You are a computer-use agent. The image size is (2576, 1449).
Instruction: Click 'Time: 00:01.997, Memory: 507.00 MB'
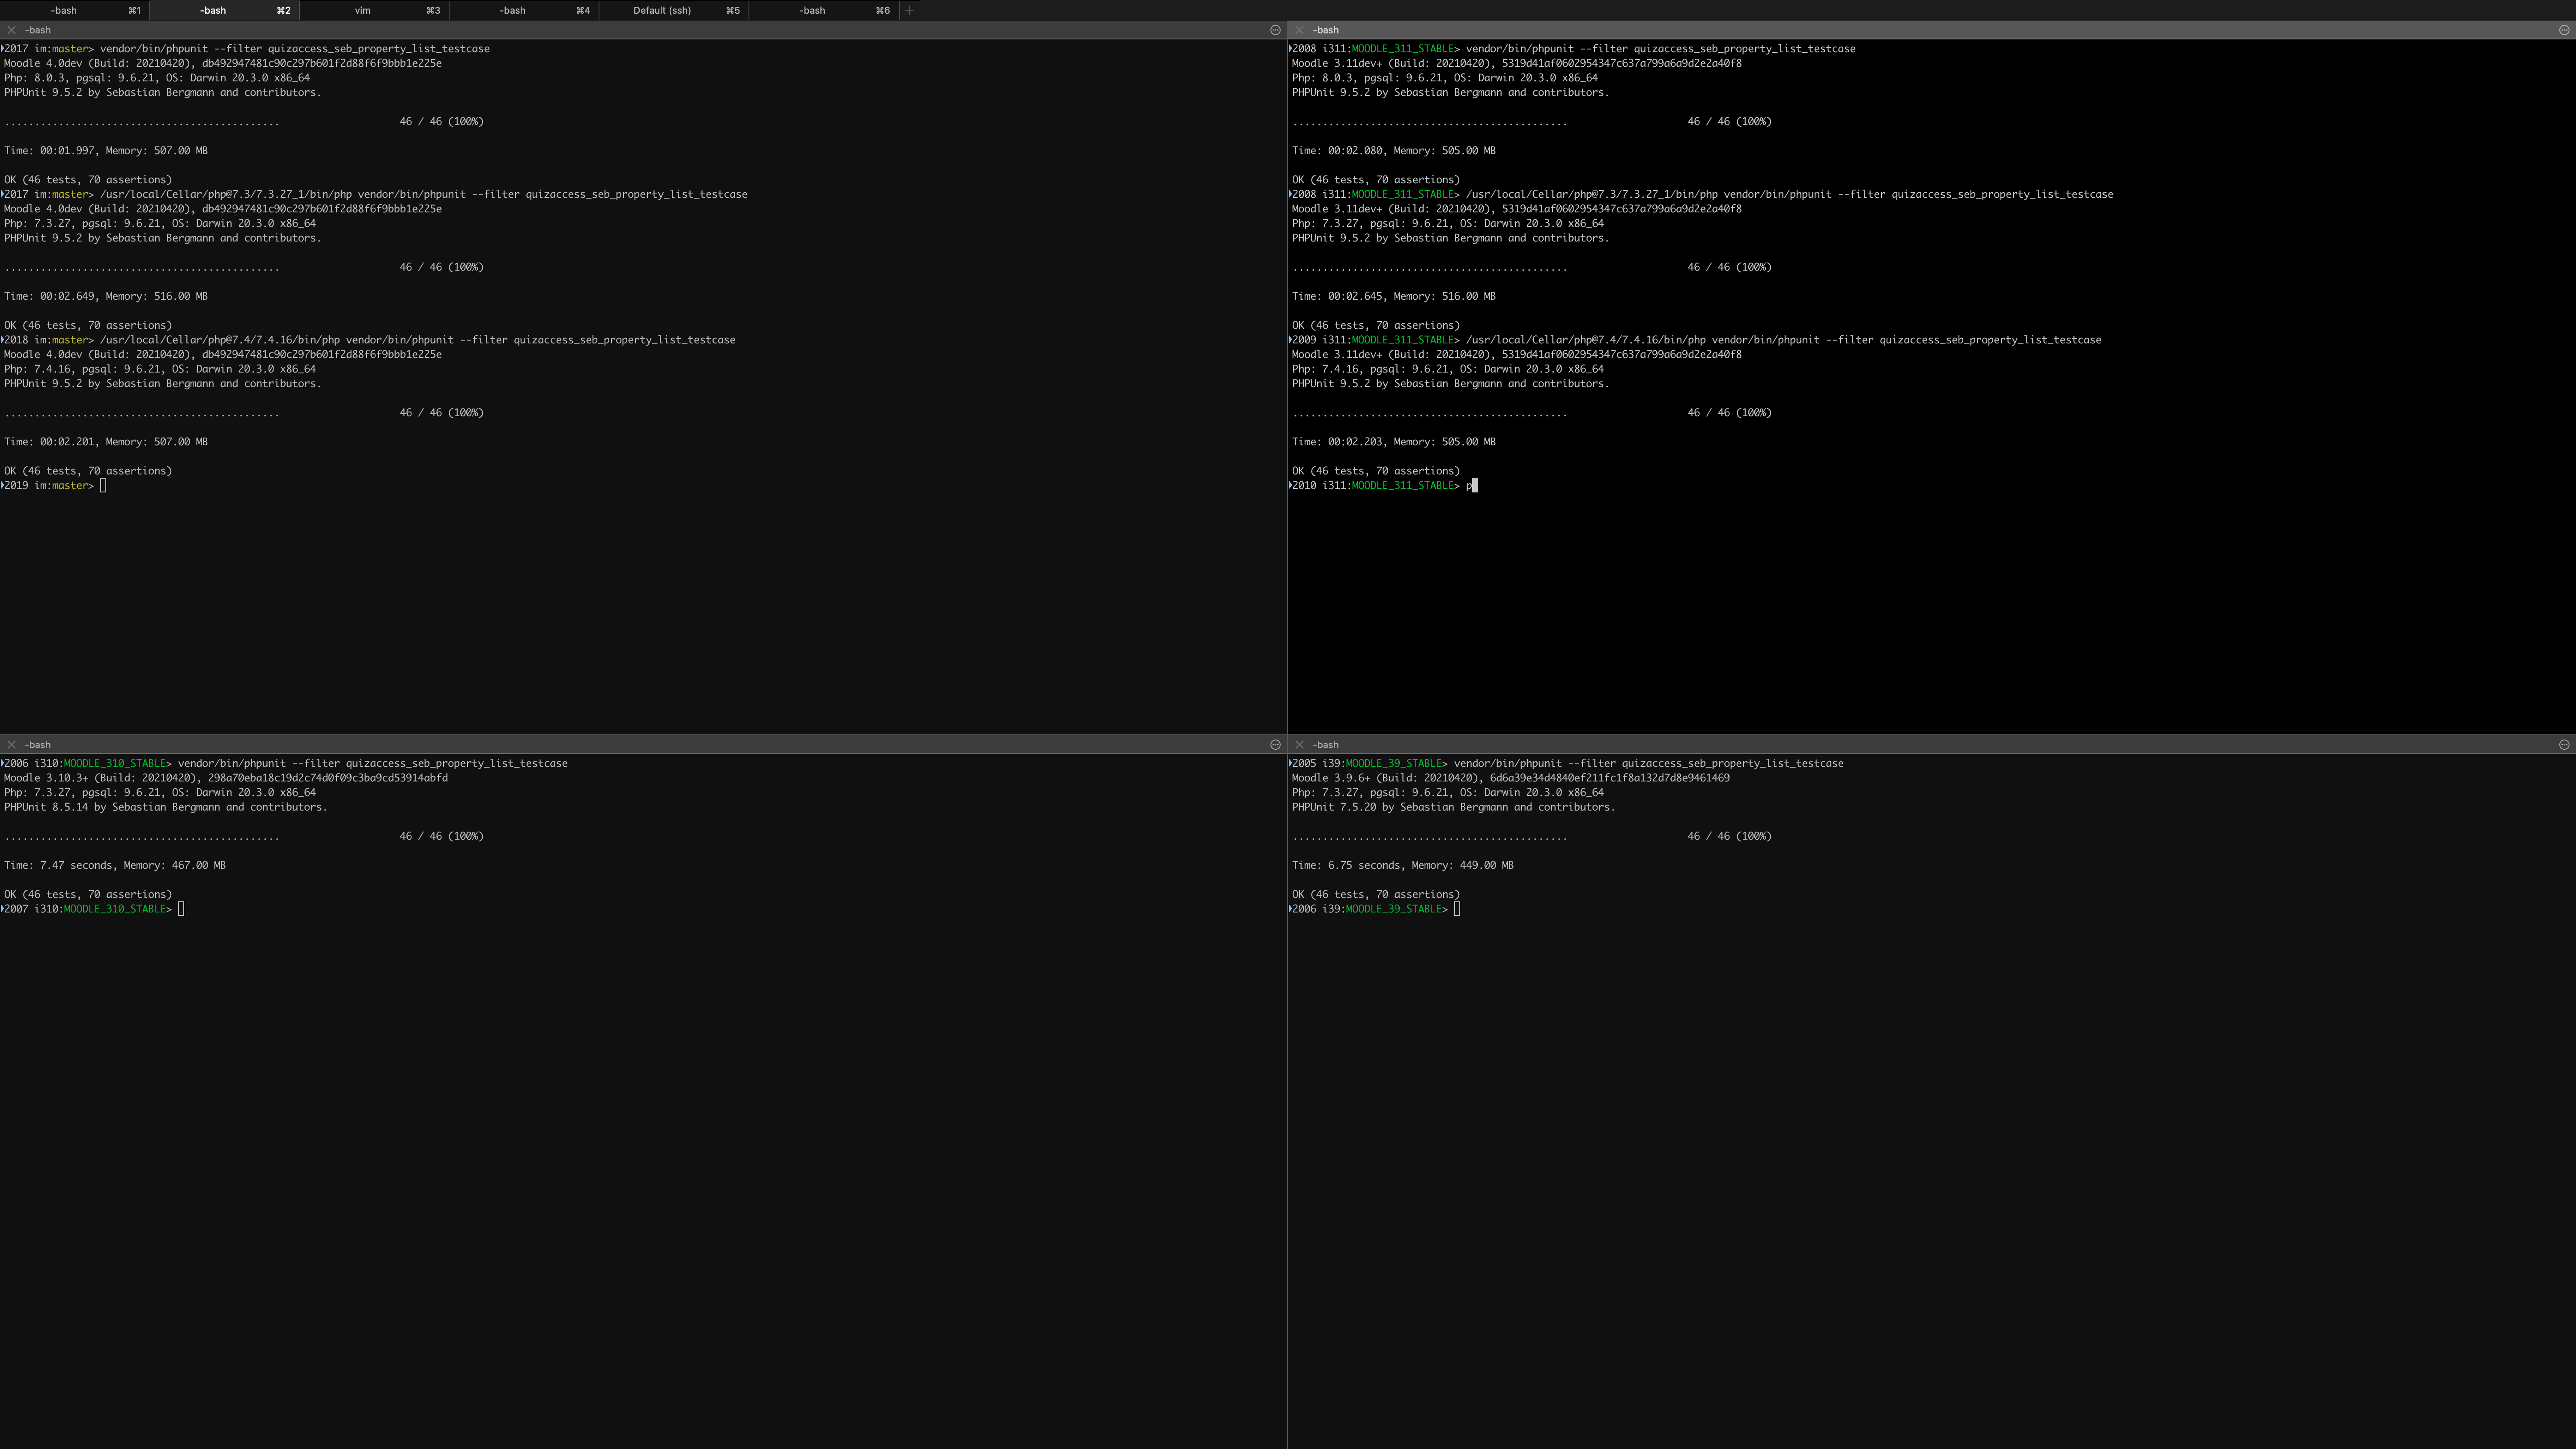pos(106,151)
